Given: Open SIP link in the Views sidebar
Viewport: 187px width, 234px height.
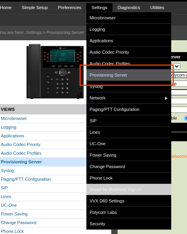Looking at the screenshot, I should (4, 188).
